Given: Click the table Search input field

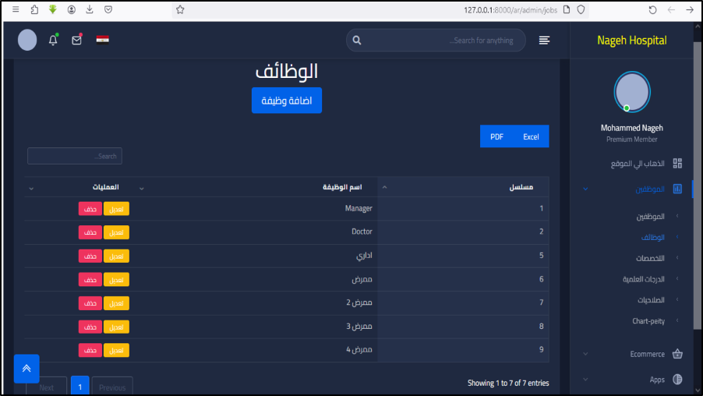Looking at the screenshot, I should click(75, 157).
